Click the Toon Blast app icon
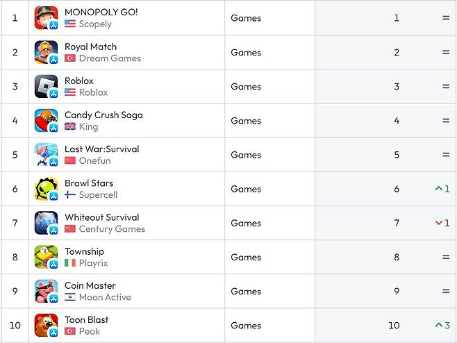The image size is (457, 343). [46, 325]
